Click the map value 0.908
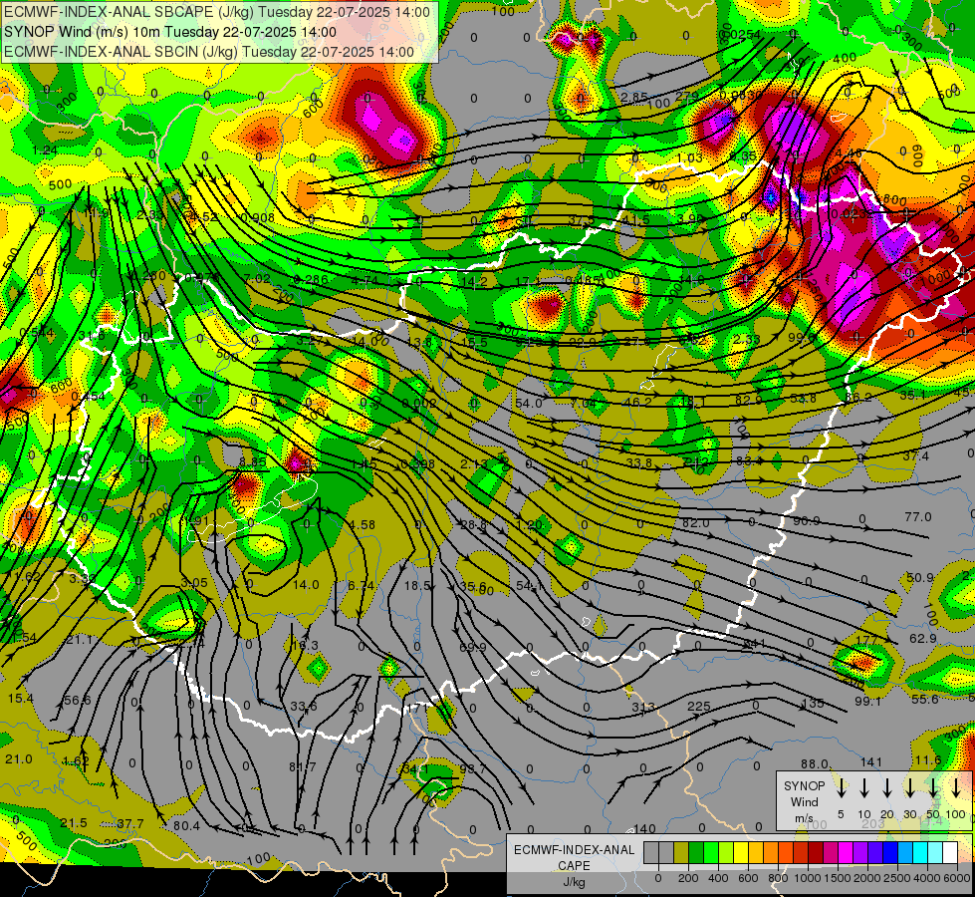This screenshot has height=897, width=975. pyautogui.click(x=258, y=217)
